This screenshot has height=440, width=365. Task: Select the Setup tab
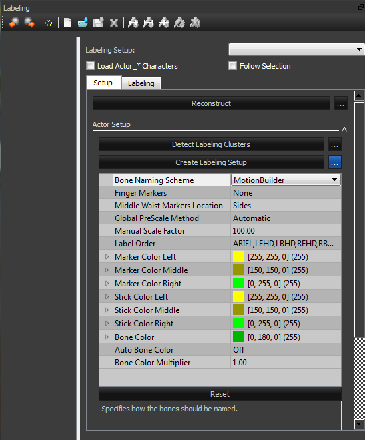[103, 83]
